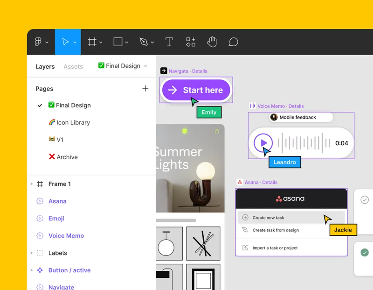Select the Comment tool
This screenshot has width=373, height=290.
[233, 42]
